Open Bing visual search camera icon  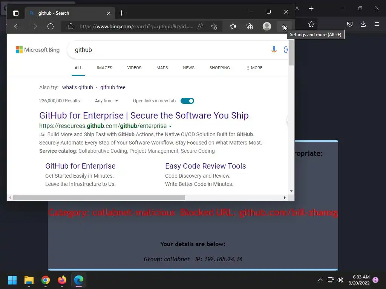click(x=286, y=50)
